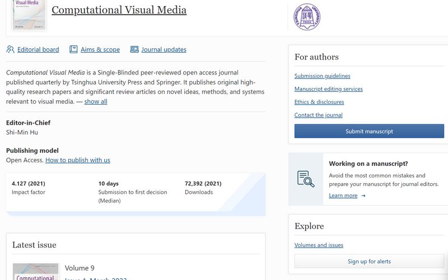Click the arrow next to Learn more
Screen dimensions: 448x280
pyautogui.click(x=363, y=195)
